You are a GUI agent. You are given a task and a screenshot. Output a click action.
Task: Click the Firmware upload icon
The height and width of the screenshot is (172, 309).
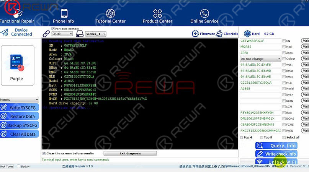tap(195, 34)
